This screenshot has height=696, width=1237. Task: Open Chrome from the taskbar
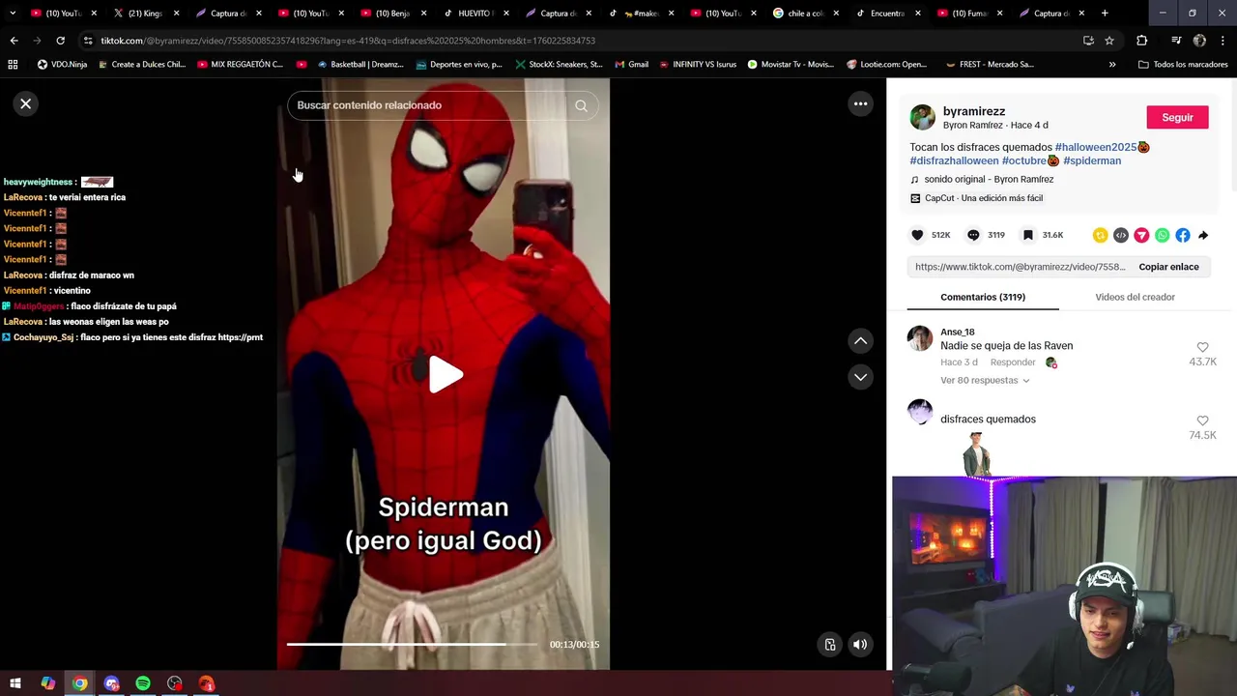coord(79,683)
